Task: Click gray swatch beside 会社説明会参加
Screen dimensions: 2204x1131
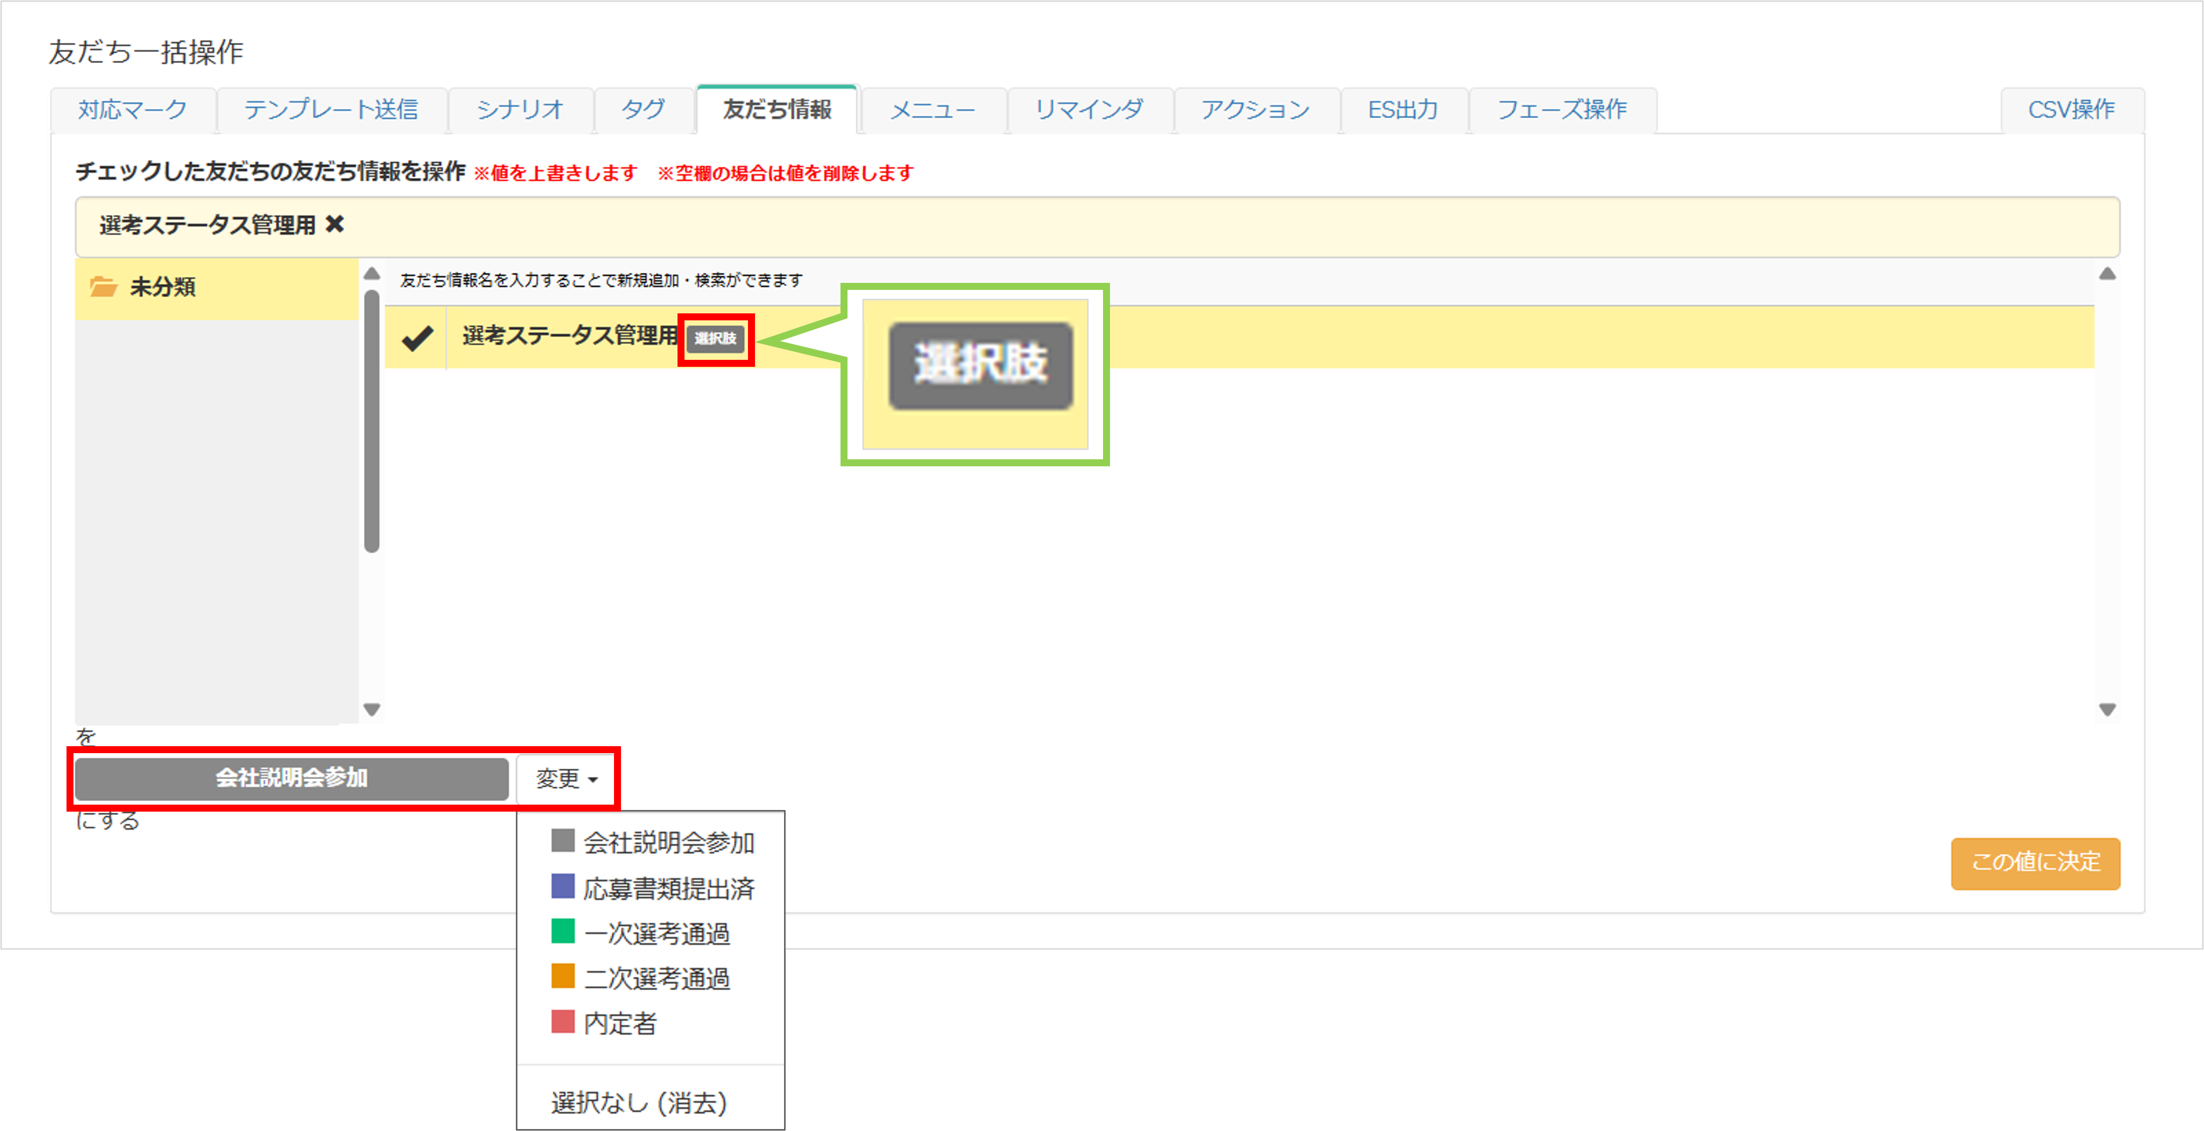Action: 562,841
